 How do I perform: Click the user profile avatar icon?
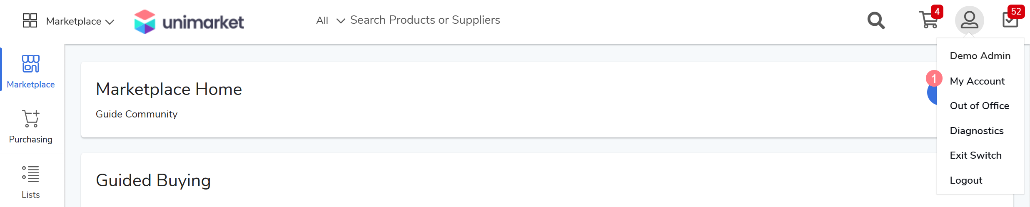[969, 20]
